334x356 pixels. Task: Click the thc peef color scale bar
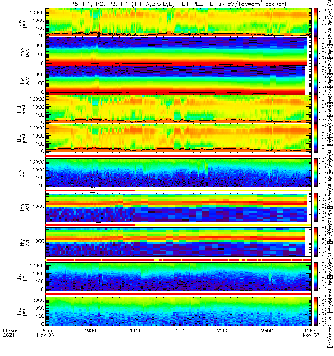click(316, 80)
